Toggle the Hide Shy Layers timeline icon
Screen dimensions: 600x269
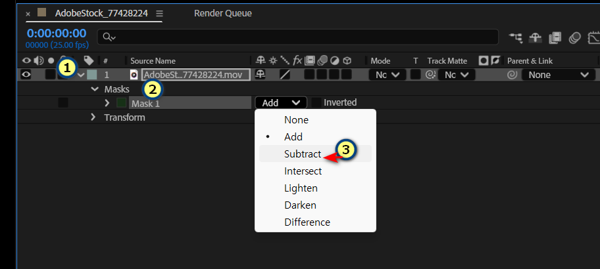click(x=535, y=38)
